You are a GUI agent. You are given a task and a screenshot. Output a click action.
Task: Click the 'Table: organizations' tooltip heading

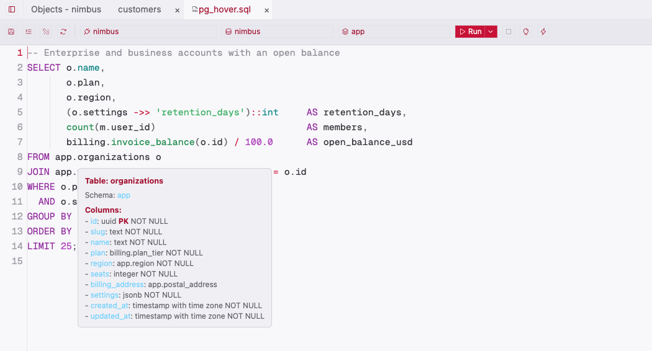124,180
